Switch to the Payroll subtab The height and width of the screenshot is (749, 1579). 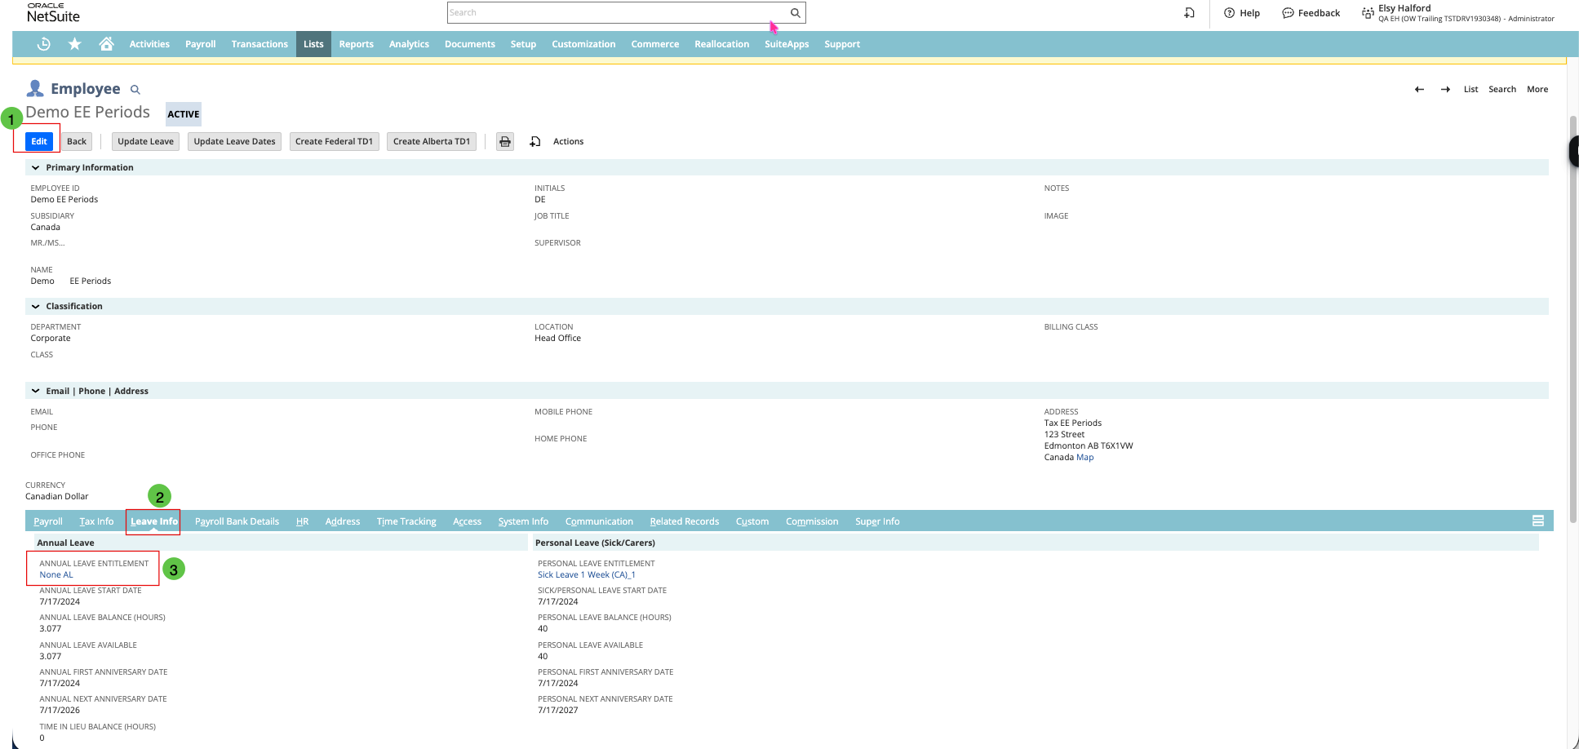point(48,521)
